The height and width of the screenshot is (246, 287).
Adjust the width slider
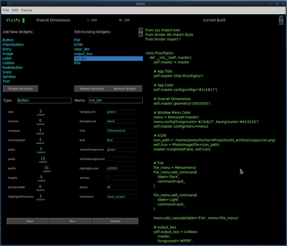(x=46, y=171)
